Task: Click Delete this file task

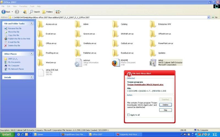Action: pos(14,45)
